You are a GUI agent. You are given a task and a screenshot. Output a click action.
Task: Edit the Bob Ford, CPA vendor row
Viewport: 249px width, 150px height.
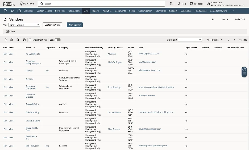5,146
